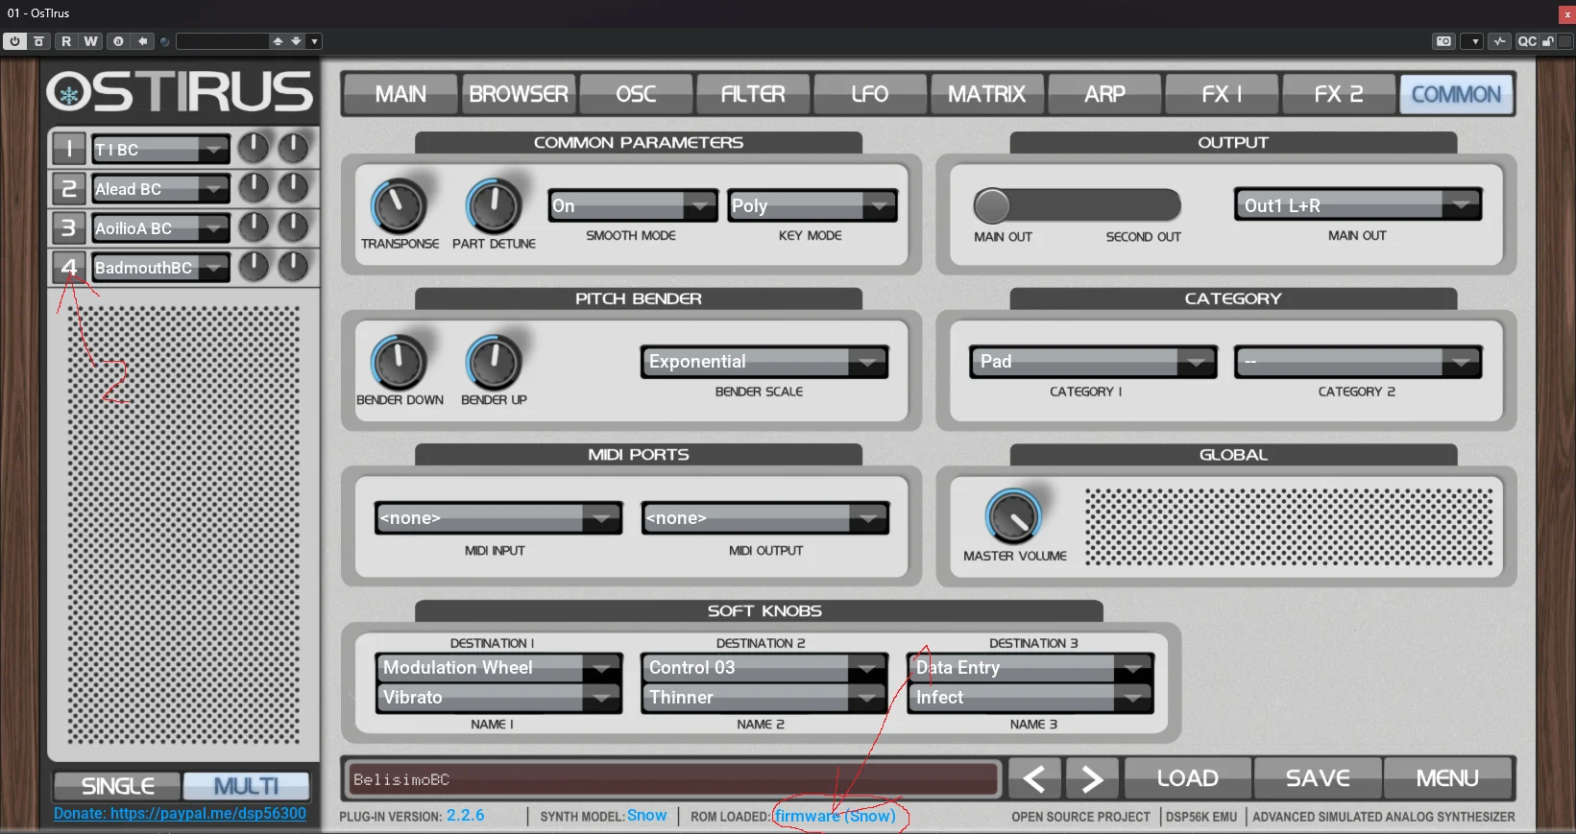Click the LOAD button
1576x834 pixels.
(x=1188, y=778)
